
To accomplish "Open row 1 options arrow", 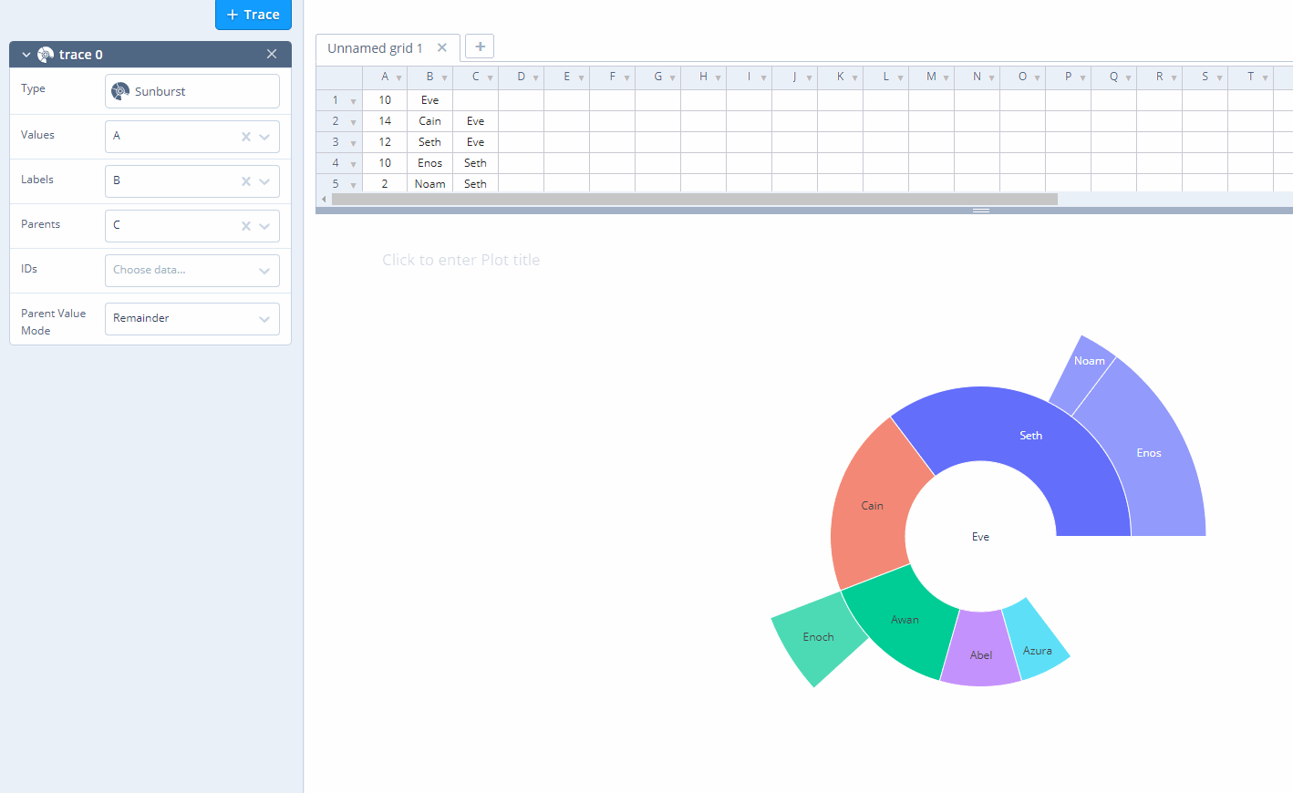I will pyautogui.click(x=353, y=101).
